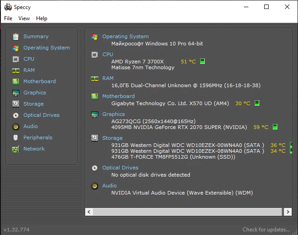Click the Audio speaker icon in summary panel
This screenshot has height=235, width=298.
point(95,186)
